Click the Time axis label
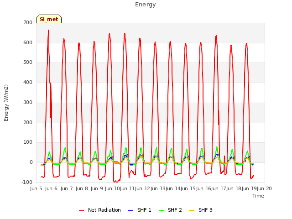 coord(258,196)
